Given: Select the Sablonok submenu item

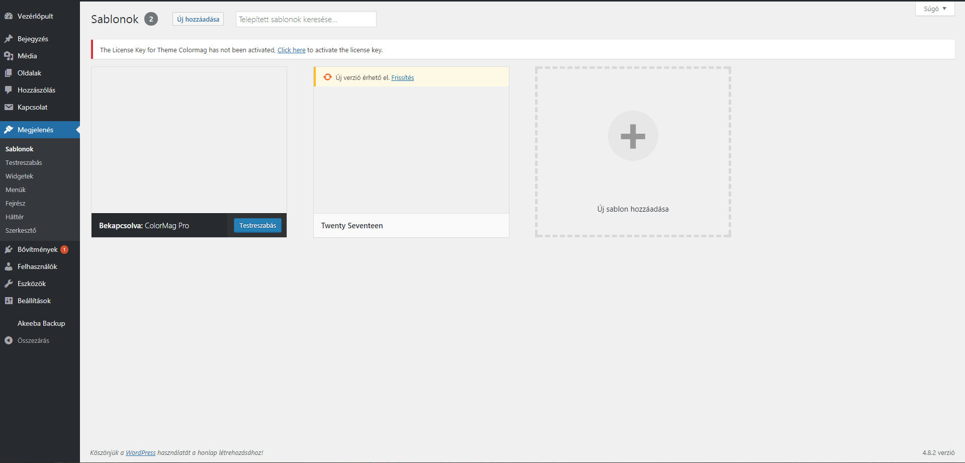Looking at the screenshot, I should point(19,149).
